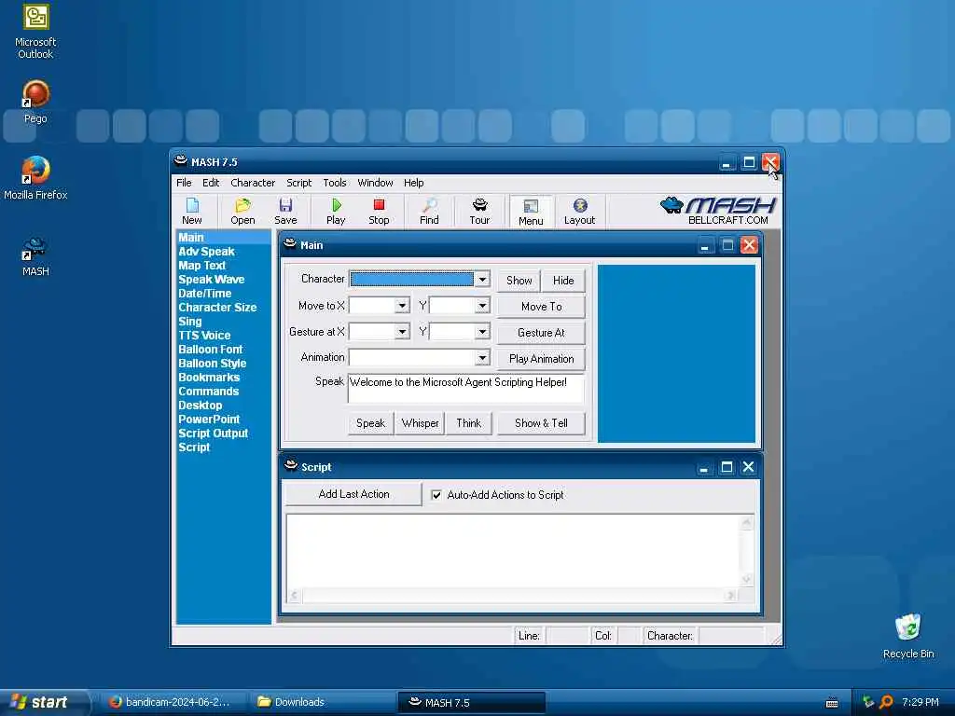Open the Edit menu
The width and height of the screenshot is (955, 716).
[211, 183]
